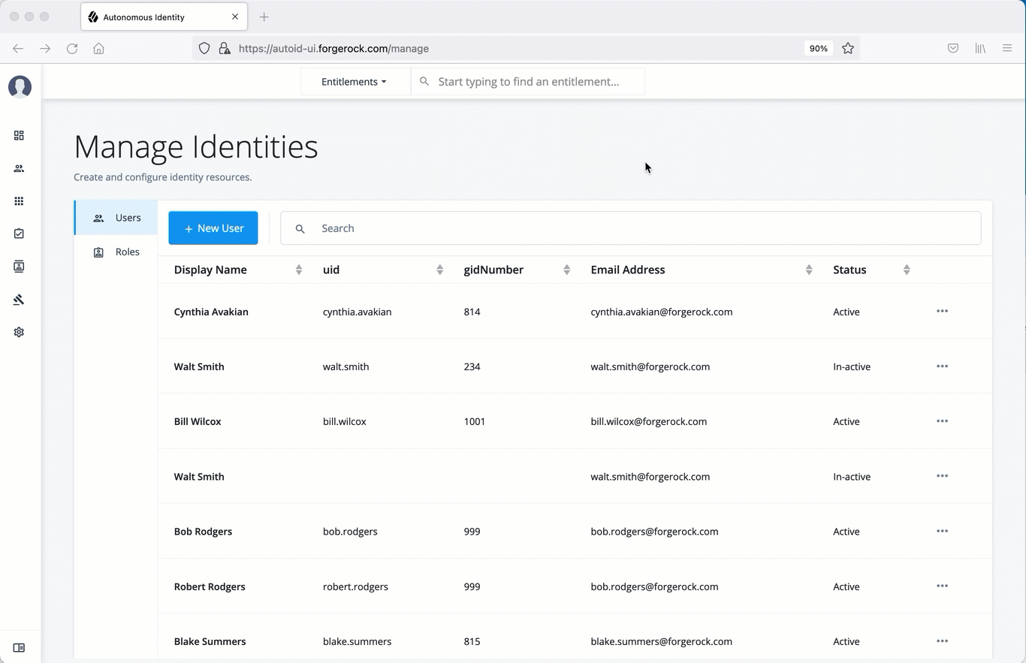This screenshot has width=1026, height=663.
Task: Click the New User button
Action: coord(213,228)
